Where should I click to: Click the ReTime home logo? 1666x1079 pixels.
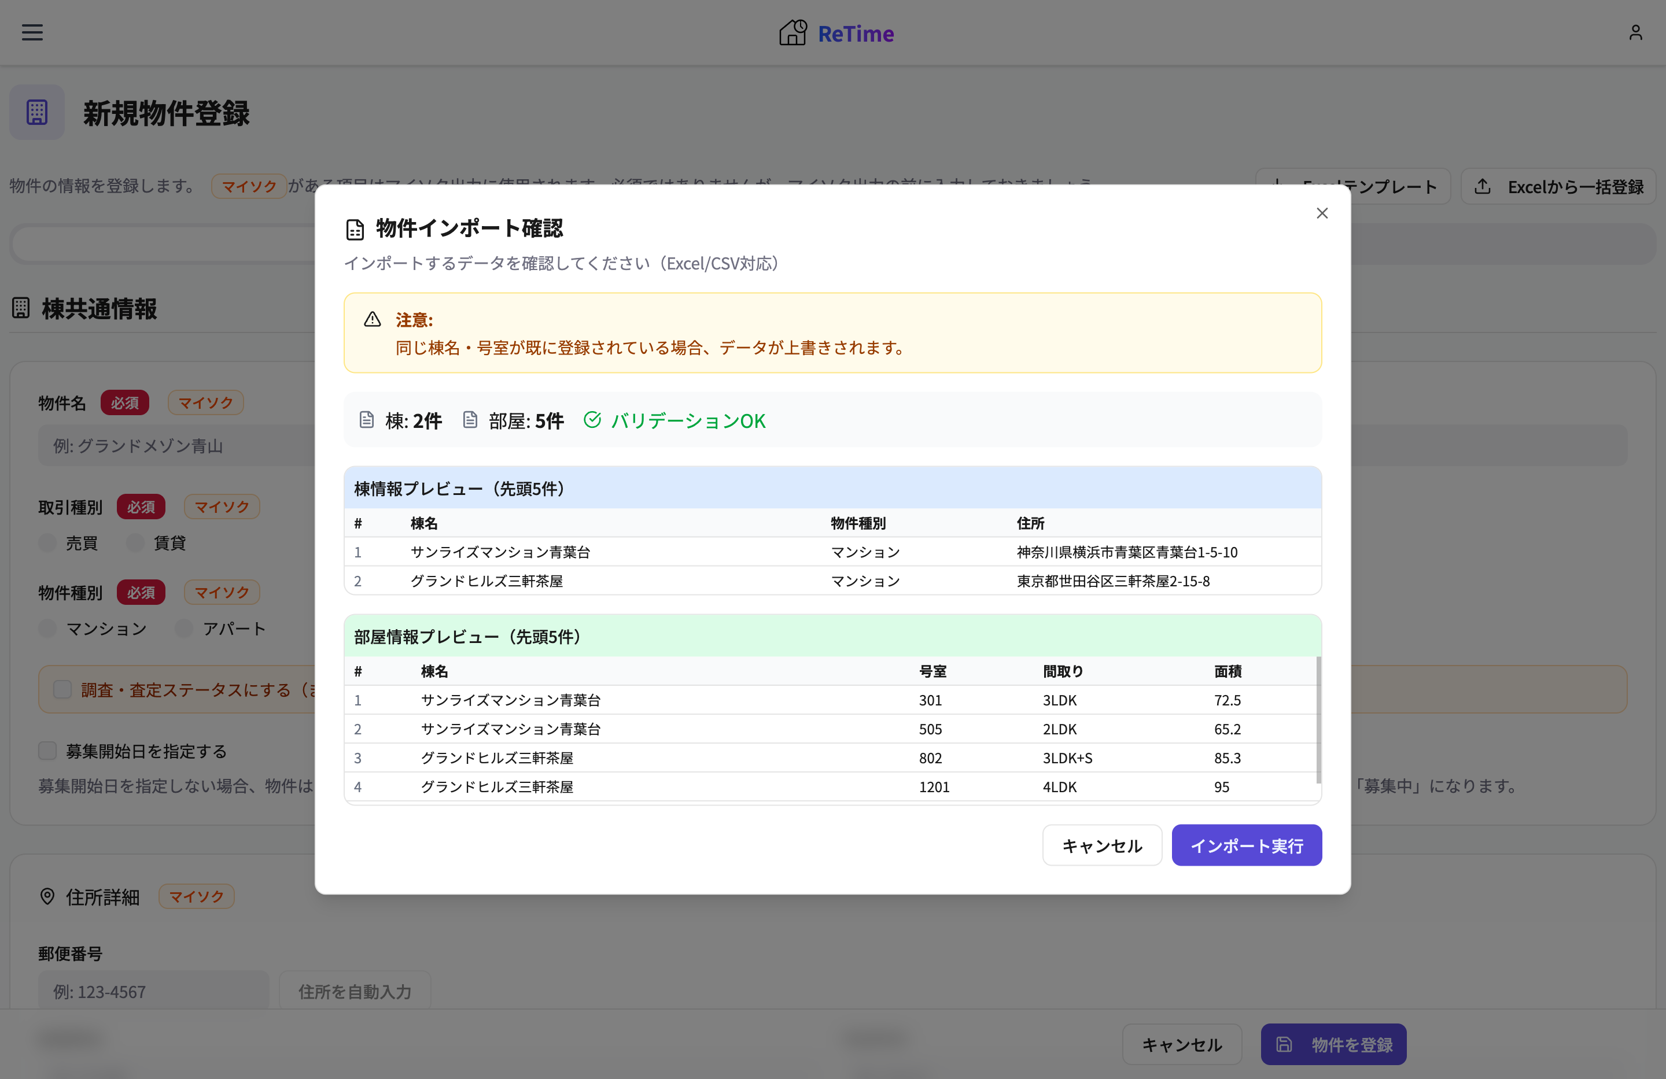pos(836,32)
